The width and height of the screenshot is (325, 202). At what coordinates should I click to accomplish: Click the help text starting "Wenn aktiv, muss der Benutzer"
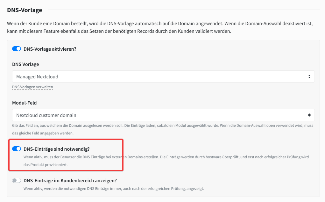[x=127, y=157]
